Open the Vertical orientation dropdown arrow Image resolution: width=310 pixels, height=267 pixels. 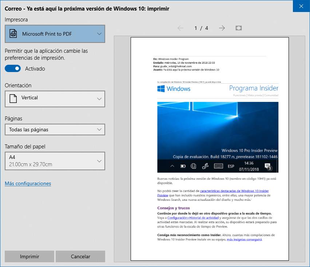click(99, 99)
